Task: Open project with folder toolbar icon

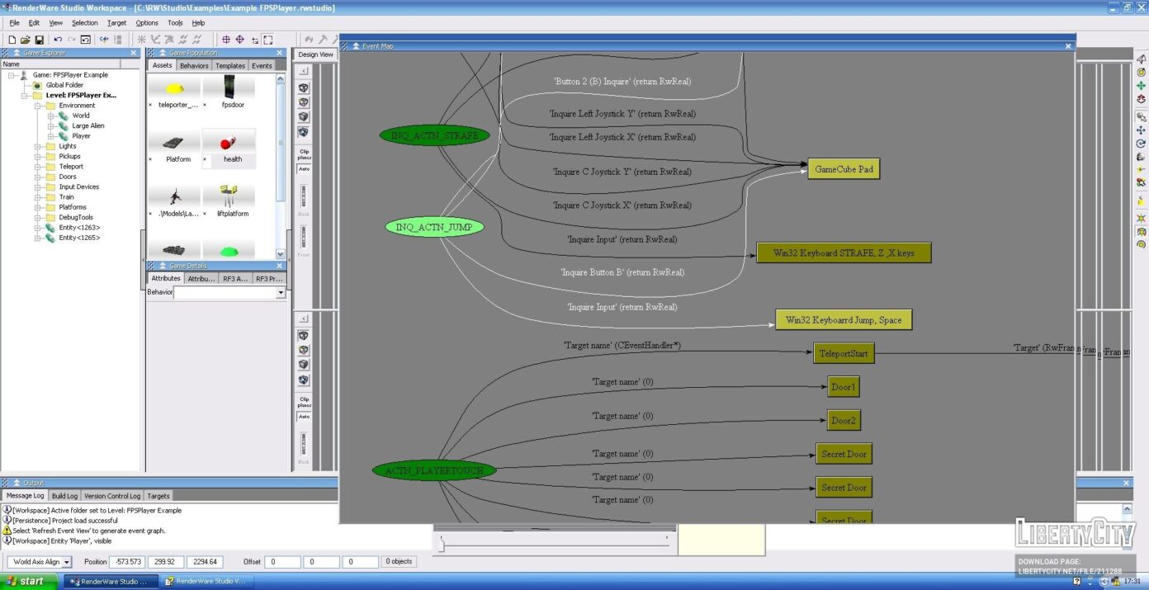Action: point(25,40)
